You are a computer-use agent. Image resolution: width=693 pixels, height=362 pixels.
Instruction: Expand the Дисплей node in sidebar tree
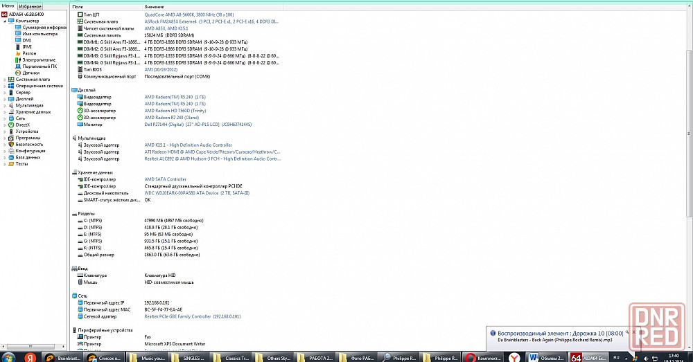5,99
